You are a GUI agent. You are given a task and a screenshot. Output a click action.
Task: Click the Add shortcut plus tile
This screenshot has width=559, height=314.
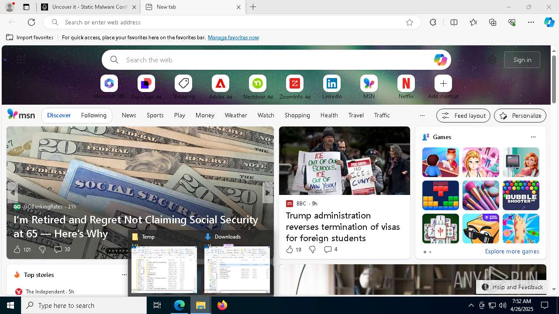point(443,83)
